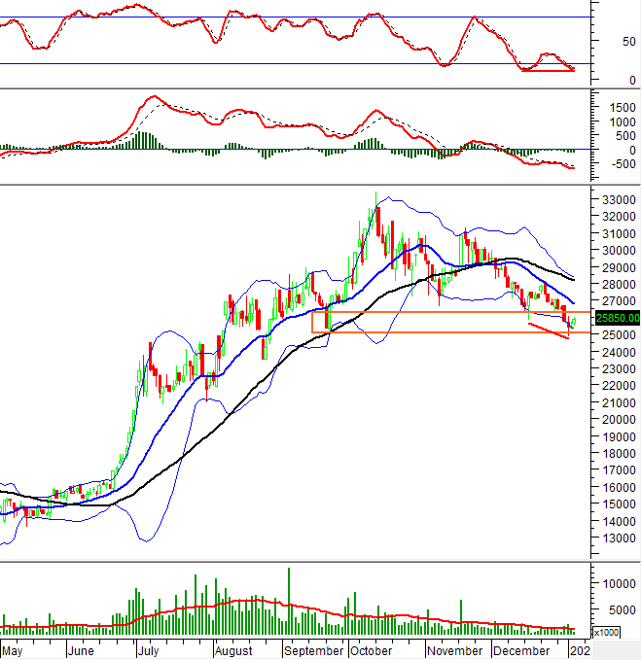Click the 10000 volume axis label

[x=615, y=584]
